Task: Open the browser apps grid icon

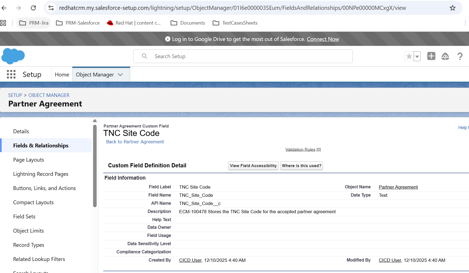Action: pos(3,23)
